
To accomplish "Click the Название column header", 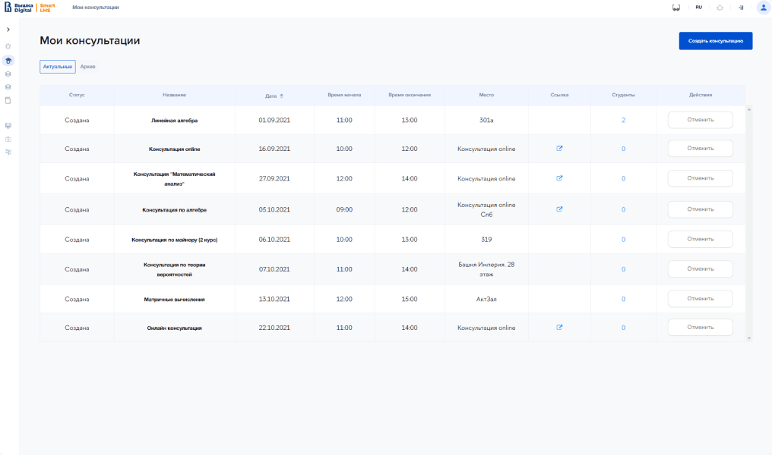I will [x=174, y=95].
